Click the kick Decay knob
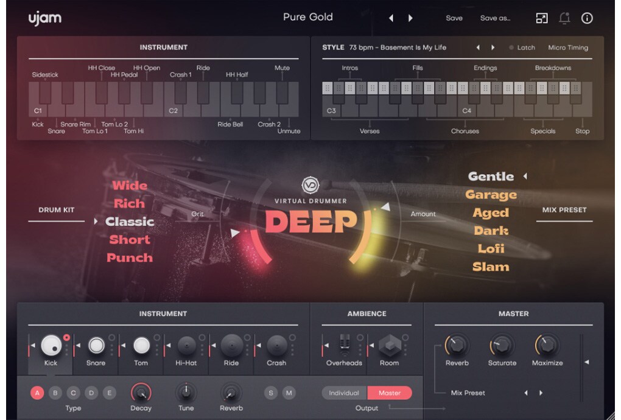Viewport: 621px width, 420px height. click(141, 393)
